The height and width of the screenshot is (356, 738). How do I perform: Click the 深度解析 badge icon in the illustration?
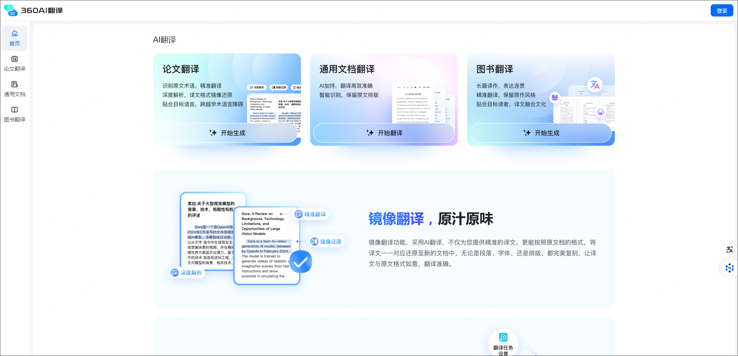175,272
